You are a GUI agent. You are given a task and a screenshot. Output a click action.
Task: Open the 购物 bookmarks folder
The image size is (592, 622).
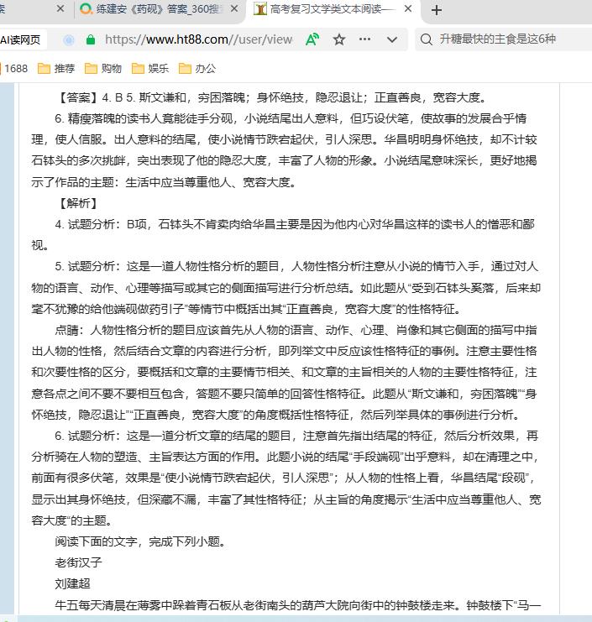103,69
